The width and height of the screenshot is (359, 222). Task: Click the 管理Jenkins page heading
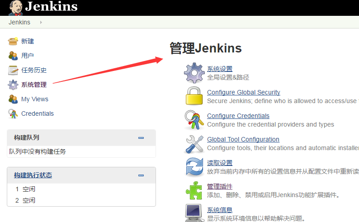(x=206, y=48)
